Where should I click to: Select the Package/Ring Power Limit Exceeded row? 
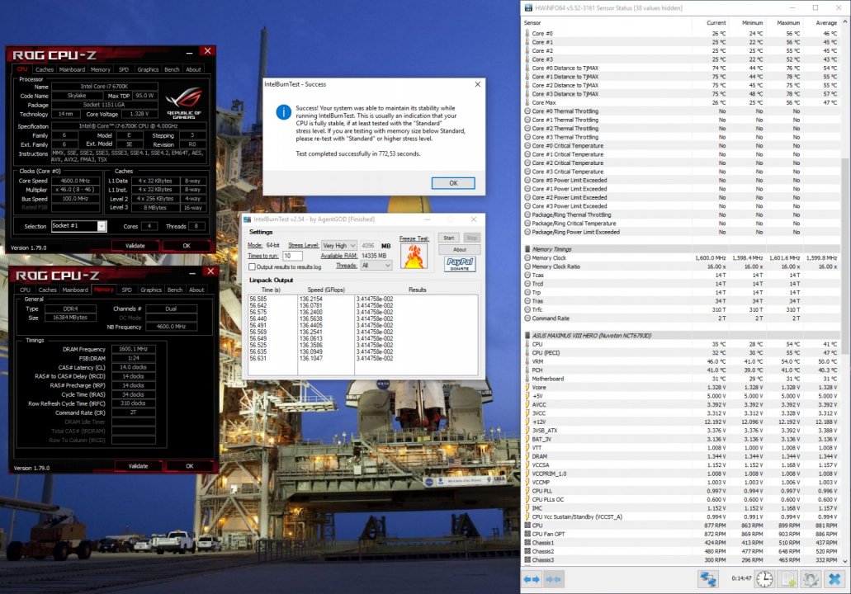point(682,232)
